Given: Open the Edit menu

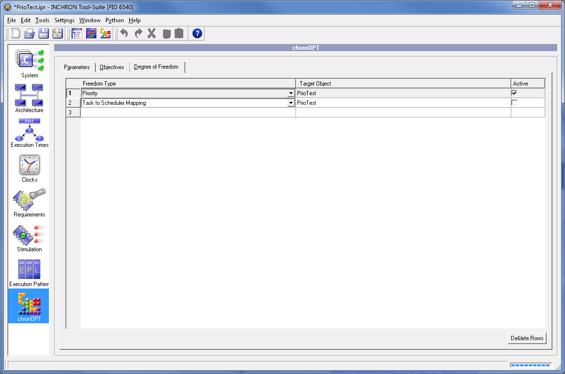Looking at the screenshot, I should (26, 20).
